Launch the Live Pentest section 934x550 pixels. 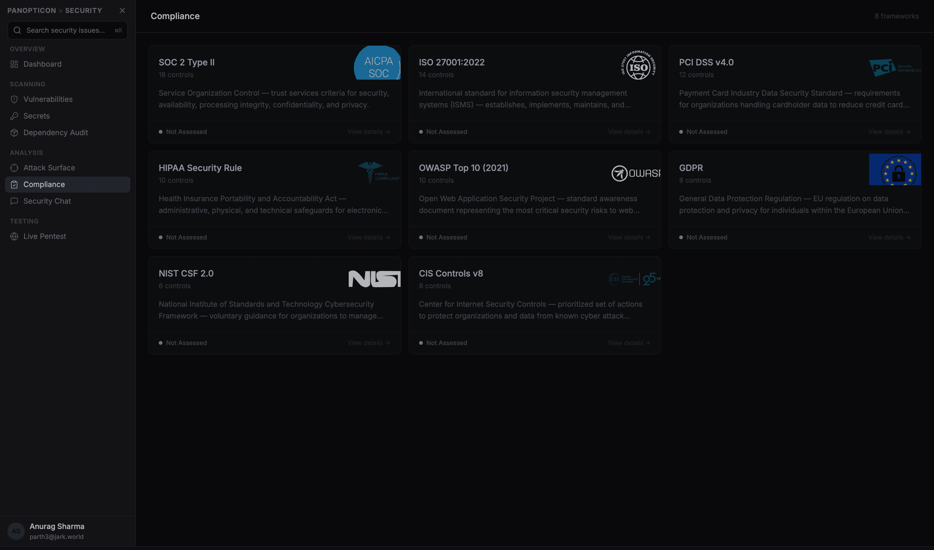pos(44,236)
